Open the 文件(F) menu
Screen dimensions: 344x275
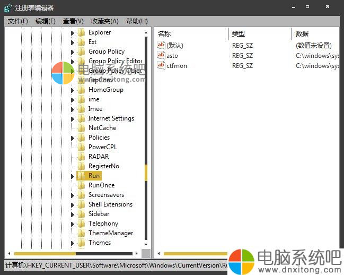[18, 21]
